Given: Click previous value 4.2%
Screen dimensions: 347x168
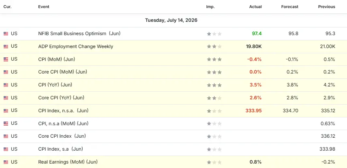Looking at the screenshot, I should pyautogui.click(x=329, y=85).
